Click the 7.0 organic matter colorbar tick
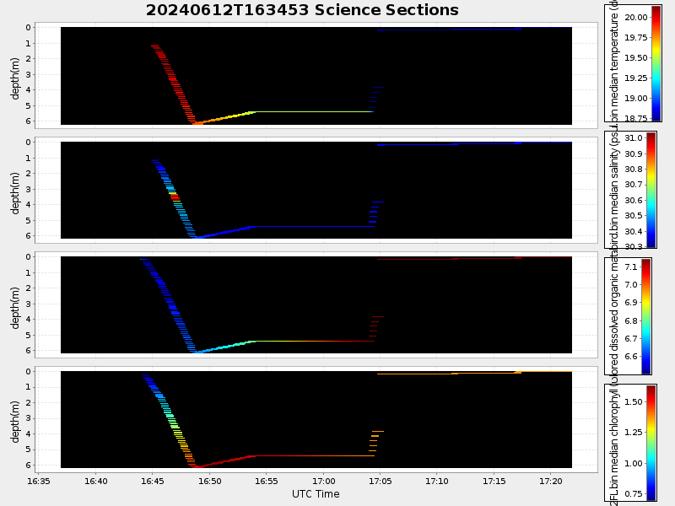675x506 pixels. tap(631, 285)
